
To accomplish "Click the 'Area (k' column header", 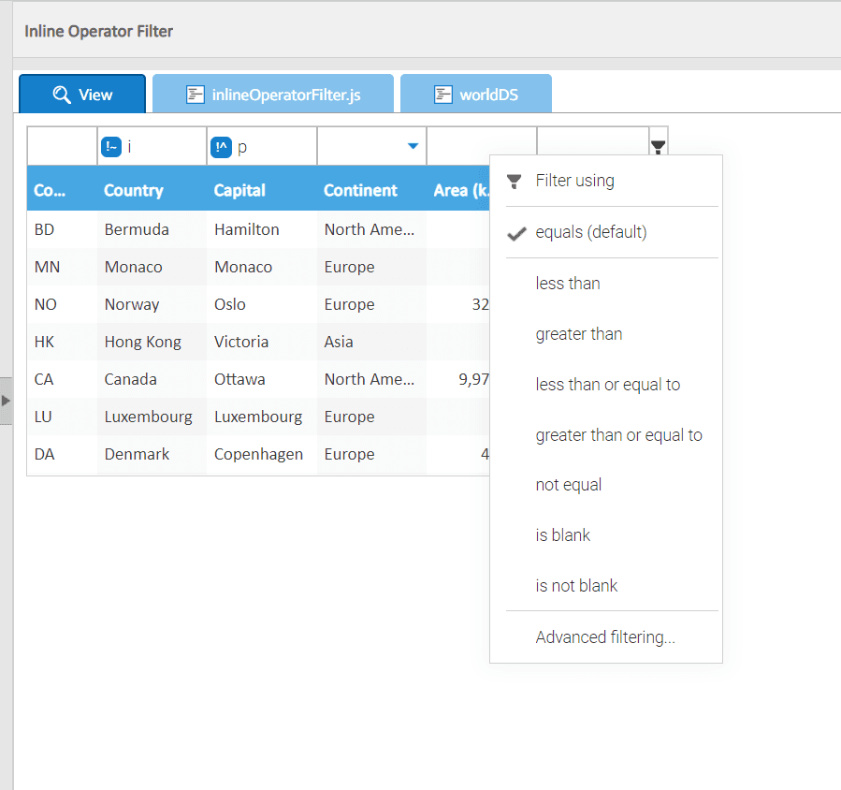I will click(x=458, y=190).
